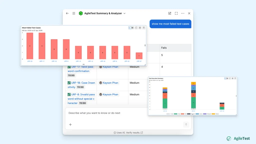256x144 pixels.
Task: Switch Most Failed Test Cases to chart view
Action: coord(130,28)
